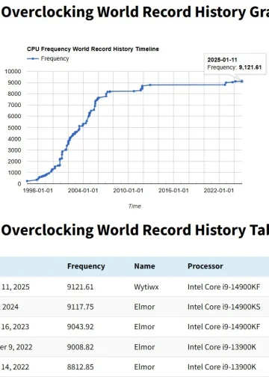Select the chart tooltip showing 9,121.61
The width and height of the screenshot is (269, 377).
(x=235, y=64)
